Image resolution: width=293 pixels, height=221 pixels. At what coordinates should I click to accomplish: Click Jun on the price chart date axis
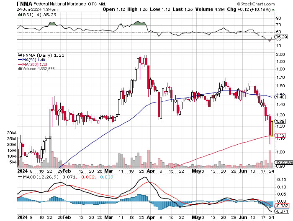(x=244, y=171)
